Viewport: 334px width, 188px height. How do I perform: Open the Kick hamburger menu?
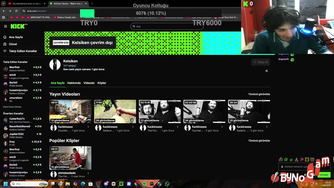[5, 26]
